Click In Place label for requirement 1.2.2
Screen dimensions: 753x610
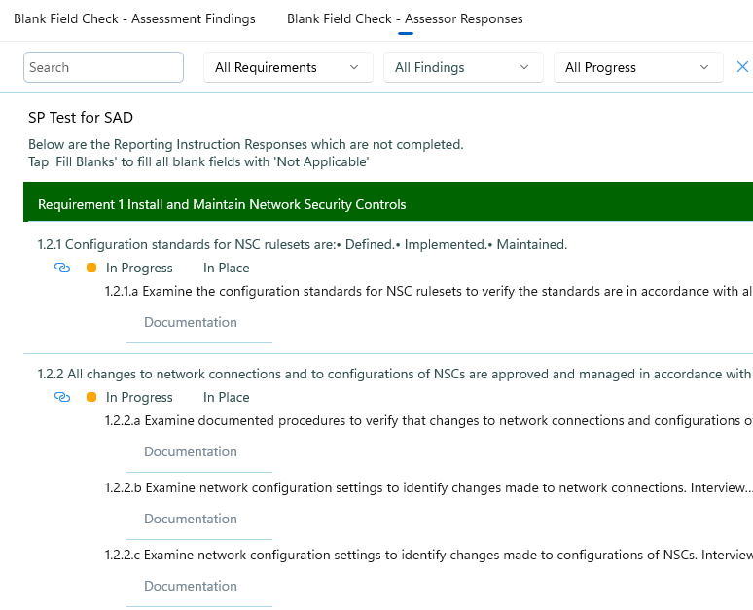(226, 398)
